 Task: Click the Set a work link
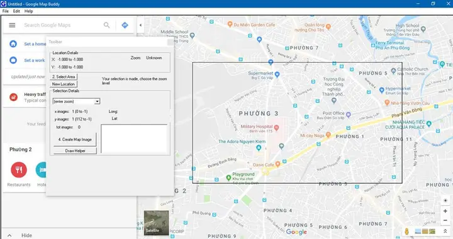[x=35, y=60]
